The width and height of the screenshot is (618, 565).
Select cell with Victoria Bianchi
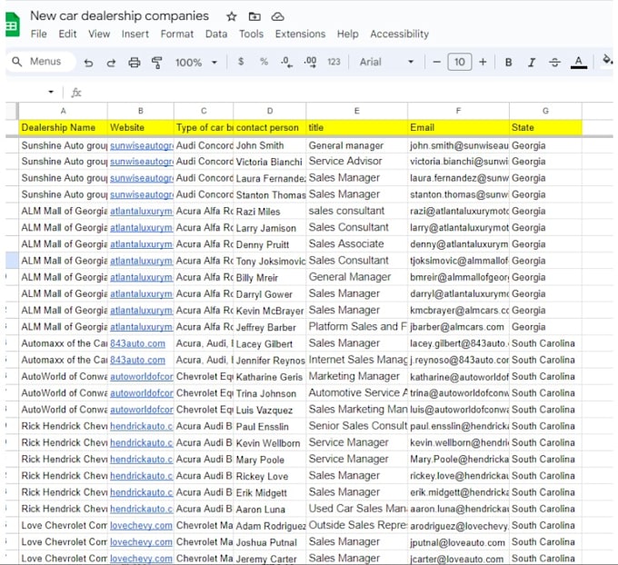click(270, 162)
